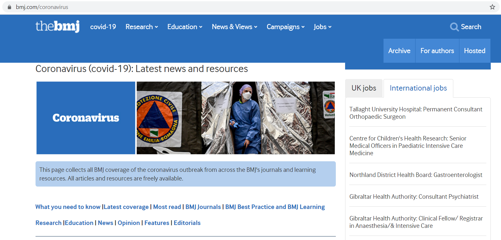Viewport: 501px width, 240px height.
Task: Jump to Research section link below
Action: pyautogui.click(x=48, y=223)
